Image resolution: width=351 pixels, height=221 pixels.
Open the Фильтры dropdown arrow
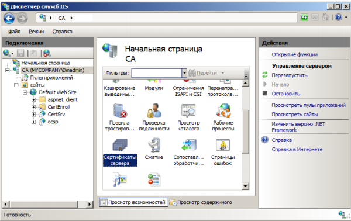click(x=184, y=73)
